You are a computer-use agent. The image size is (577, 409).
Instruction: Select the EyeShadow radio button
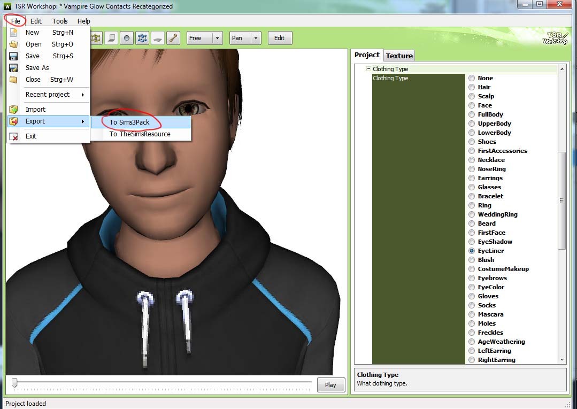(472, 242)
